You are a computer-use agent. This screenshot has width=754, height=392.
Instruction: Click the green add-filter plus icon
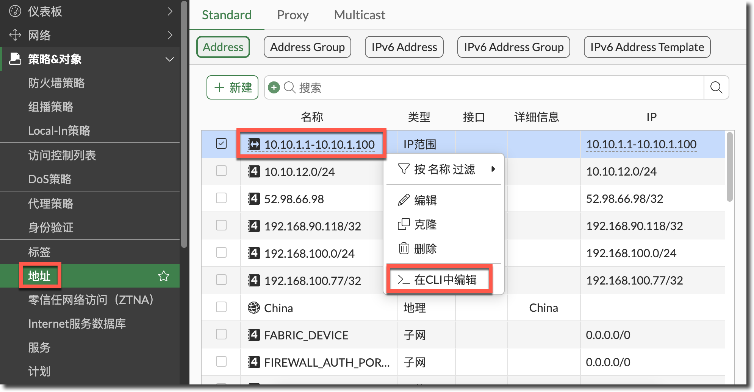click(x=274, y=87)
